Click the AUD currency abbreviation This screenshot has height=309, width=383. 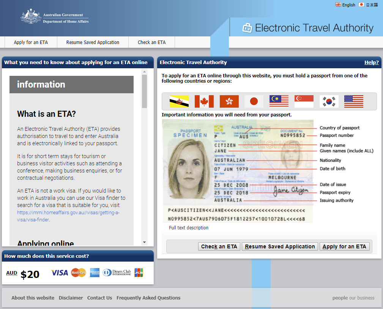tap(12, 273)
